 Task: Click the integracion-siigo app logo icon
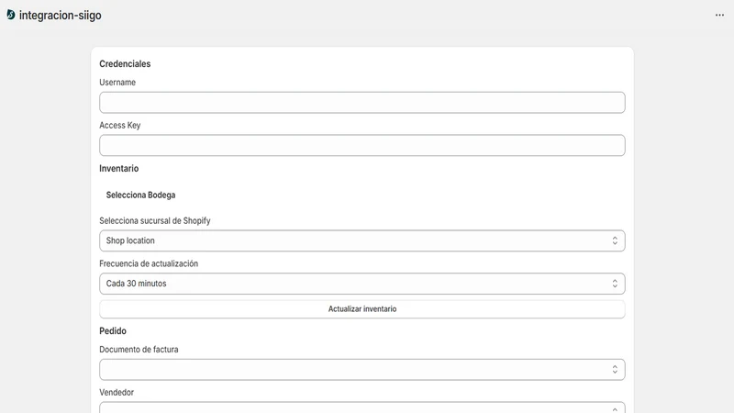(11, 15)
